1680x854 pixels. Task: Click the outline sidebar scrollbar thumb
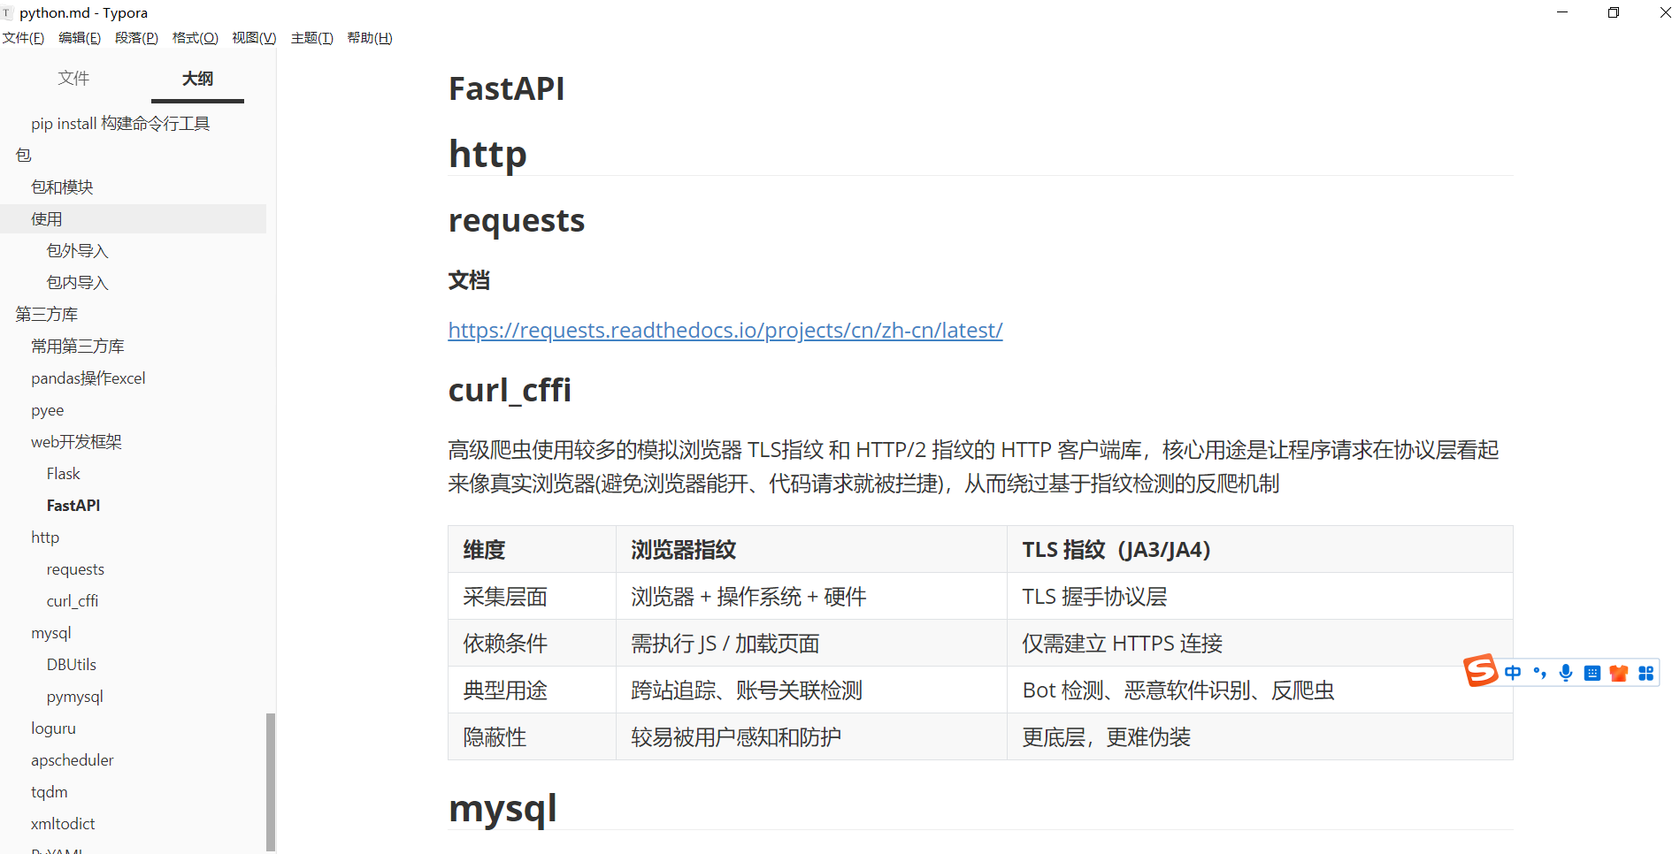(271, 782)
